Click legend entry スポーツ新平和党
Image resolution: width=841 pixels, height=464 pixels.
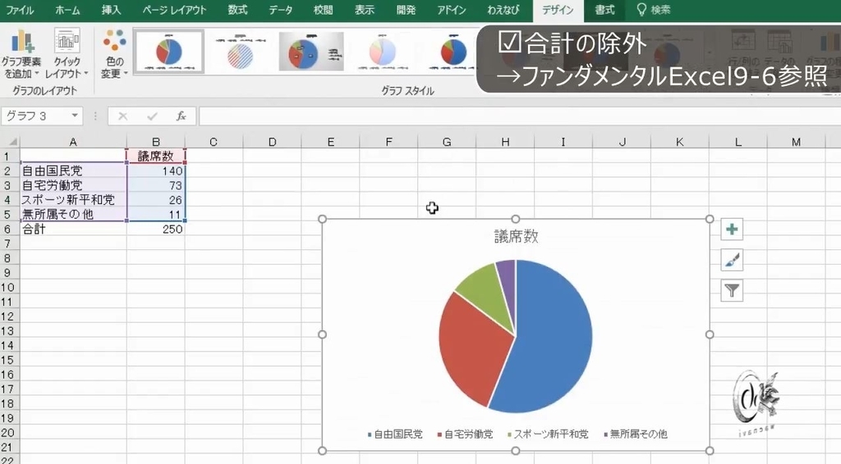point(548,434)
